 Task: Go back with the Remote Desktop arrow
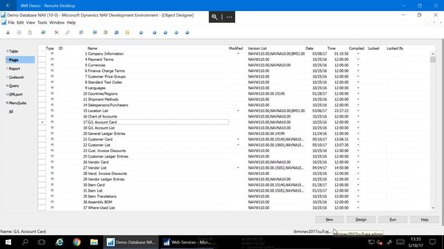(8, 6)
